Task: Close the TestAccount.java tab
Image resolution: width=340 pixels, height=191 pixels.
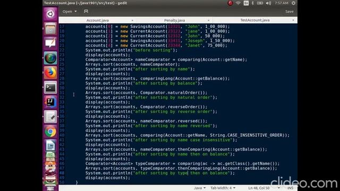Action: (293, 20)
